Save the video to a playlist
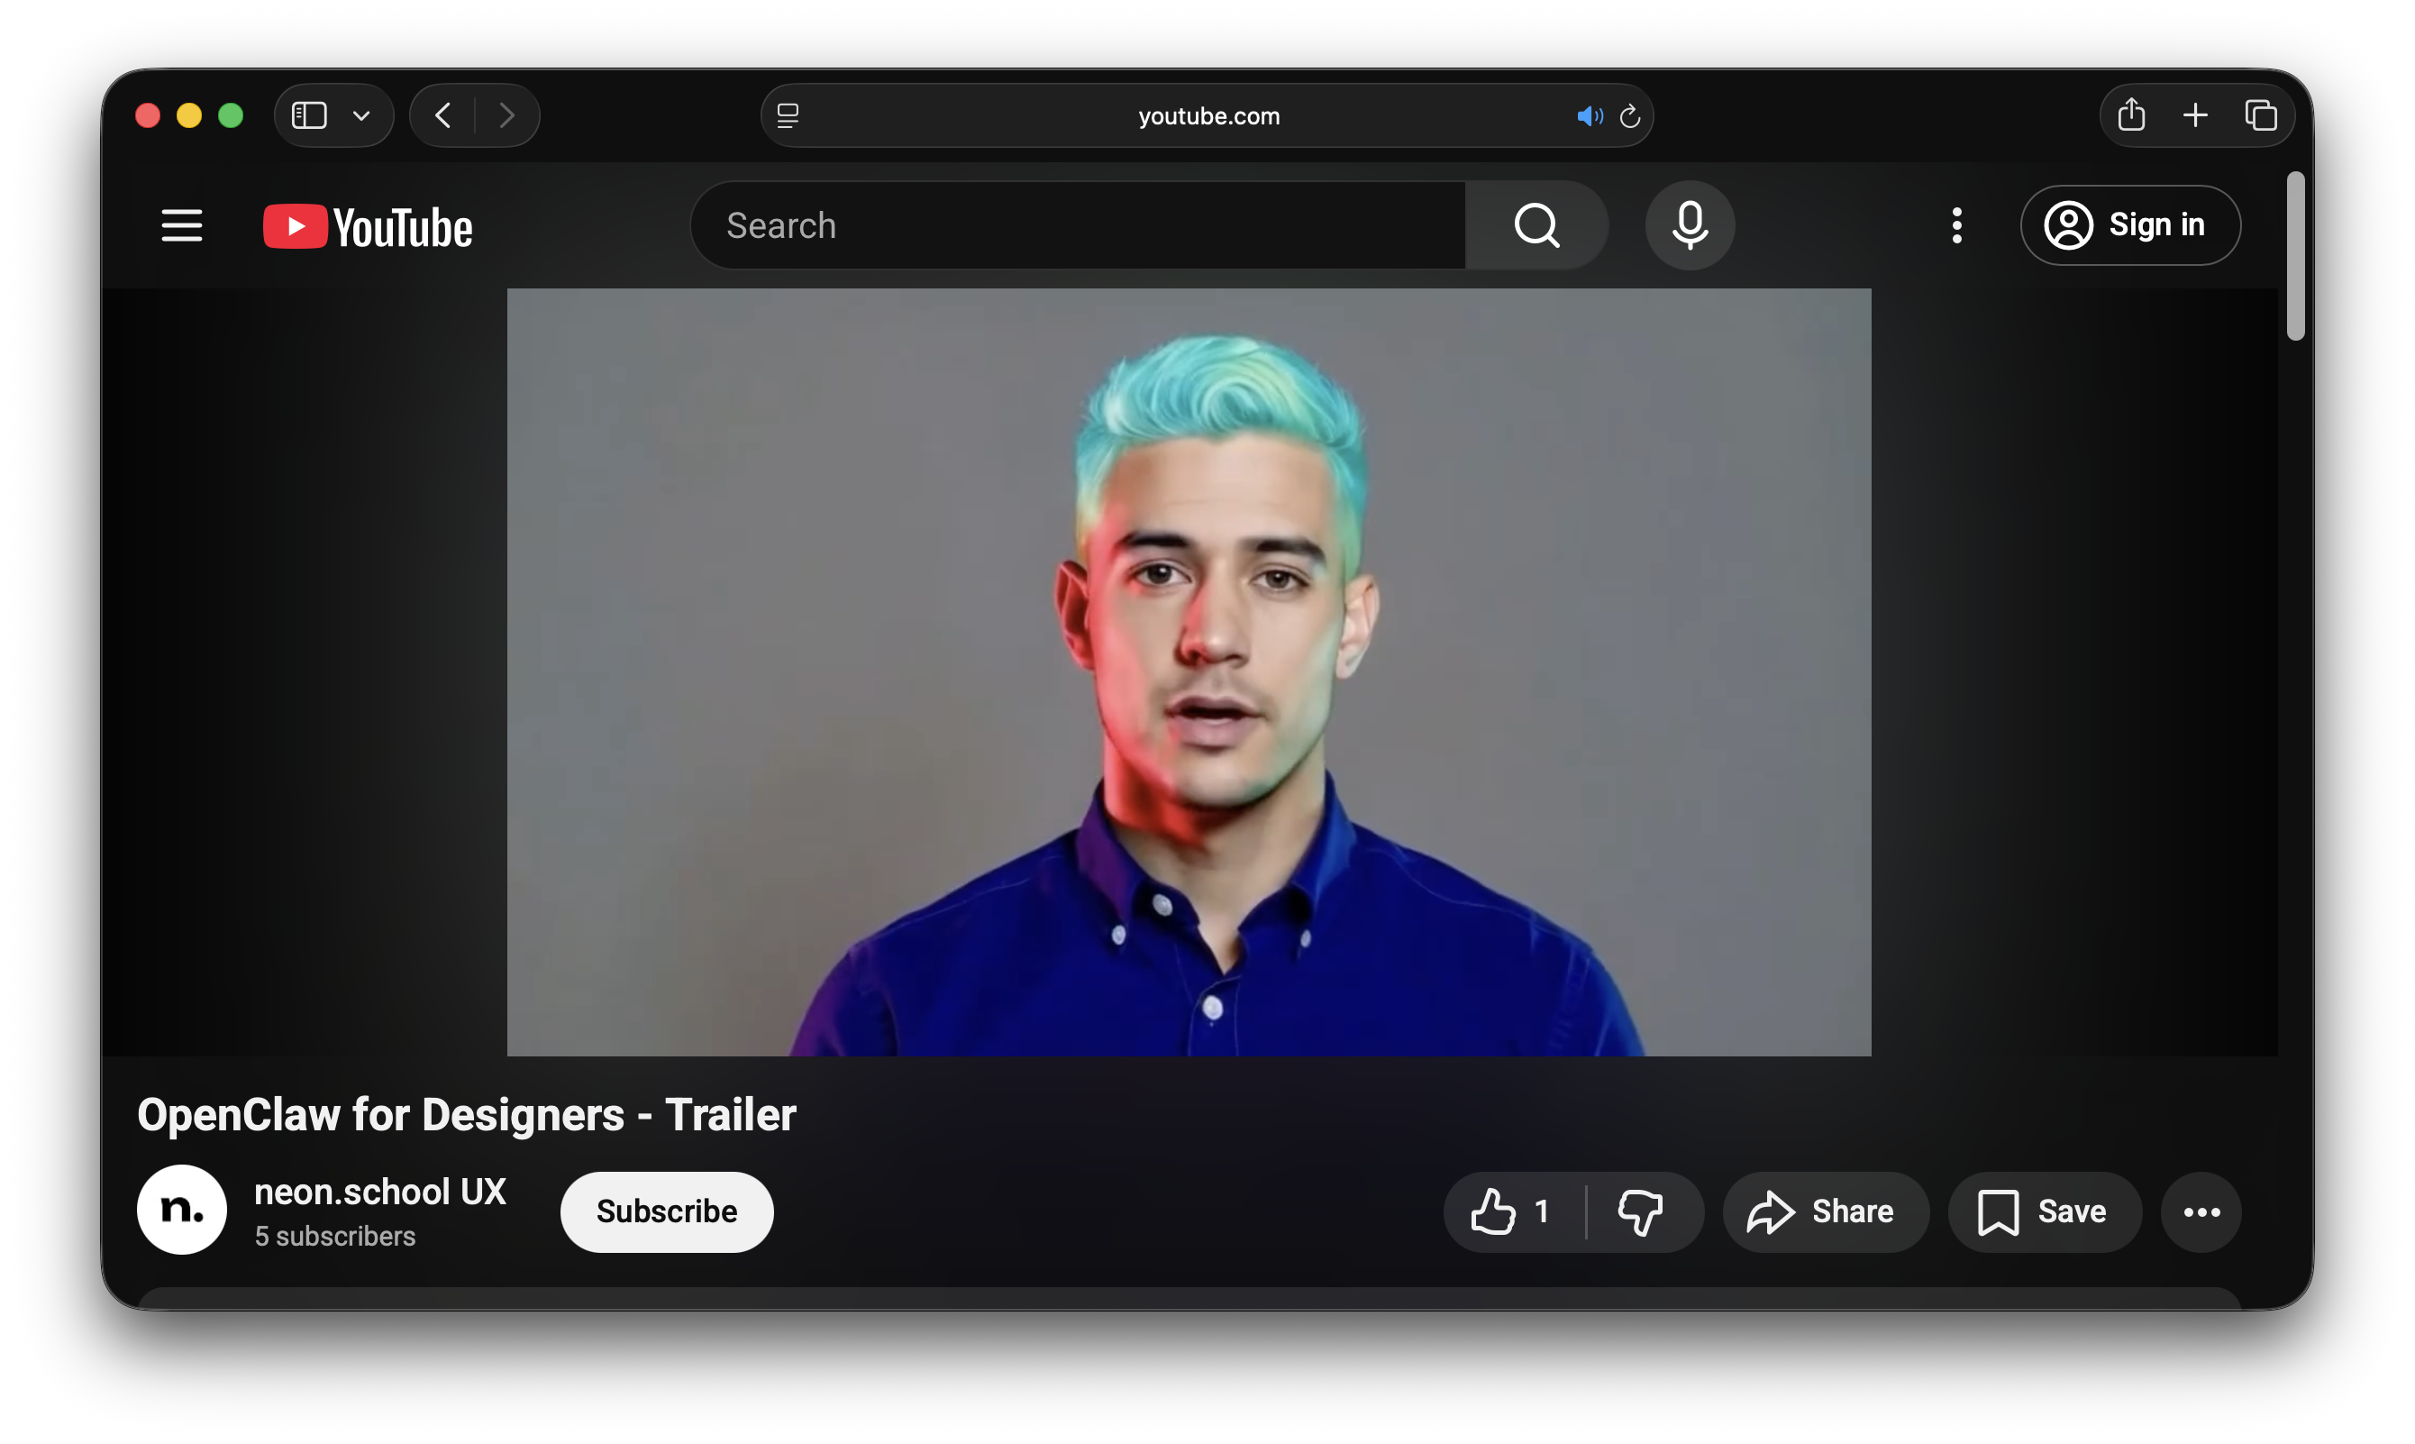2415x1444 pixels. tap(2044, 1211)
